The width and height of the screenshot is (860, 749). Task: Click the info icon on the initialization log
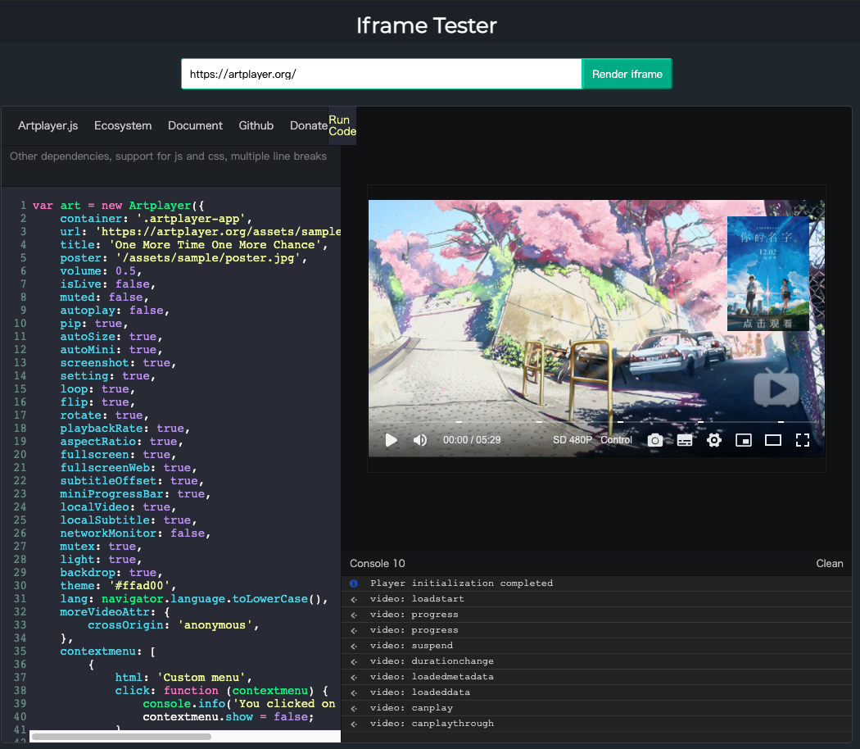pyautogui.click(x=353, y=583)
